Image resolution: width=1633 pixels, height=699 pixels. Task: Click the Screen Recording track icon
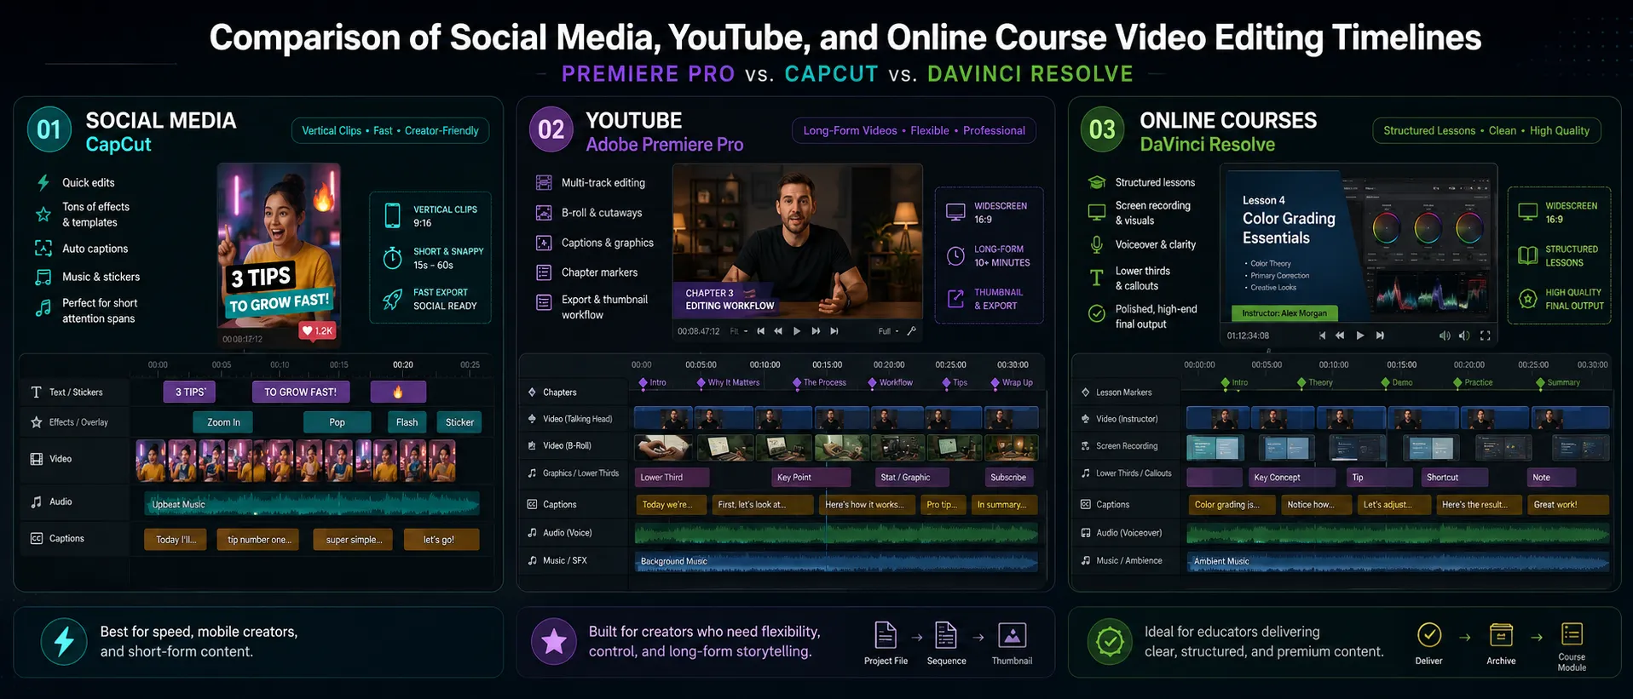1086,446
